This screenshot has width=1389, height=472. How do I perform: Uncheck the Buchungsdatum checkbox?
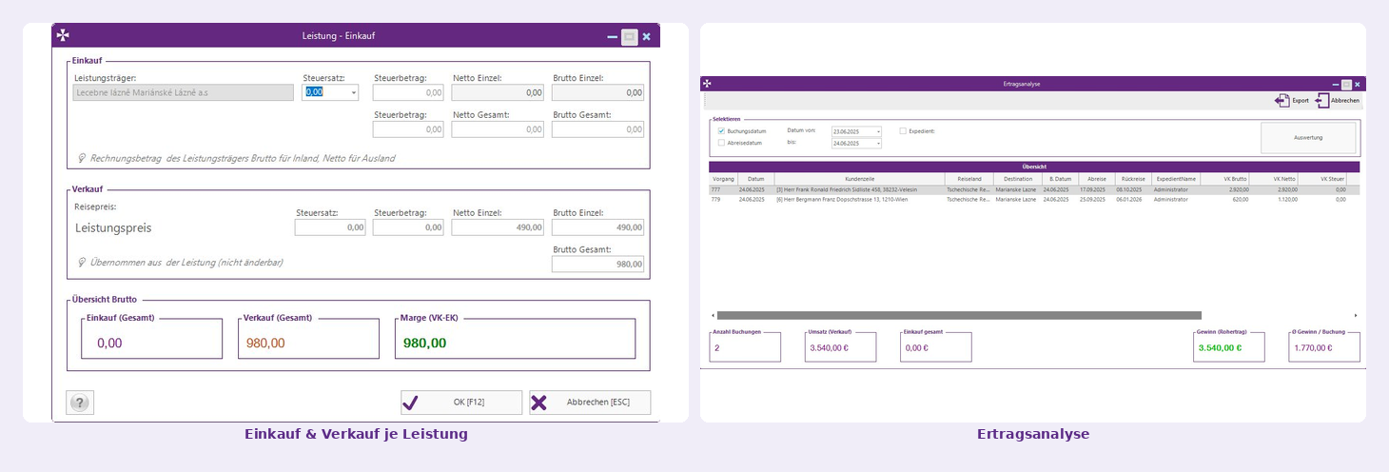point(721,130)
